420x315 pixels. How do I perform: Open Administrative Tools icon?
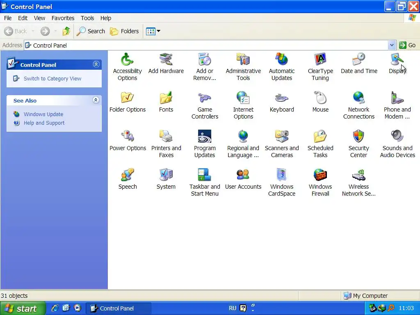(x=243, y=59)
